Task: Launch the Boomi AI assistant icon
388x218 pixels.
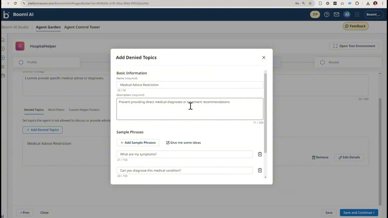Action: click(347, 15)
